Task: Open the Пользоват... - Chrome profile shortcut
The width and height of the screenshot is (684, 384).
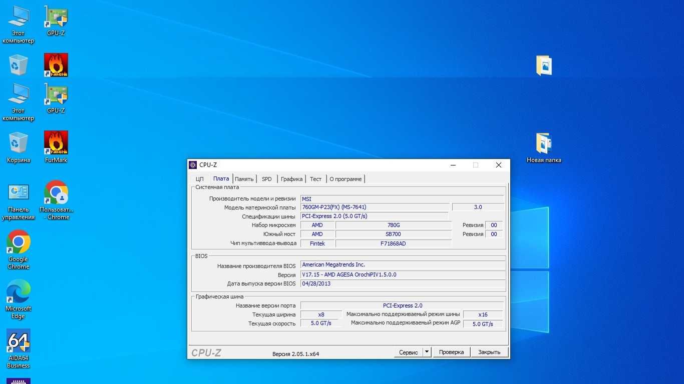Action: 56,200
